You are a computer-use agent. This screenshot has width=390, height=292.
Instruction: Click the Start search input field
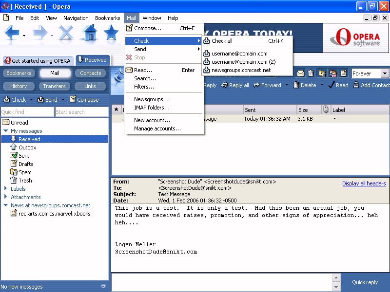[x=81, y=112]
